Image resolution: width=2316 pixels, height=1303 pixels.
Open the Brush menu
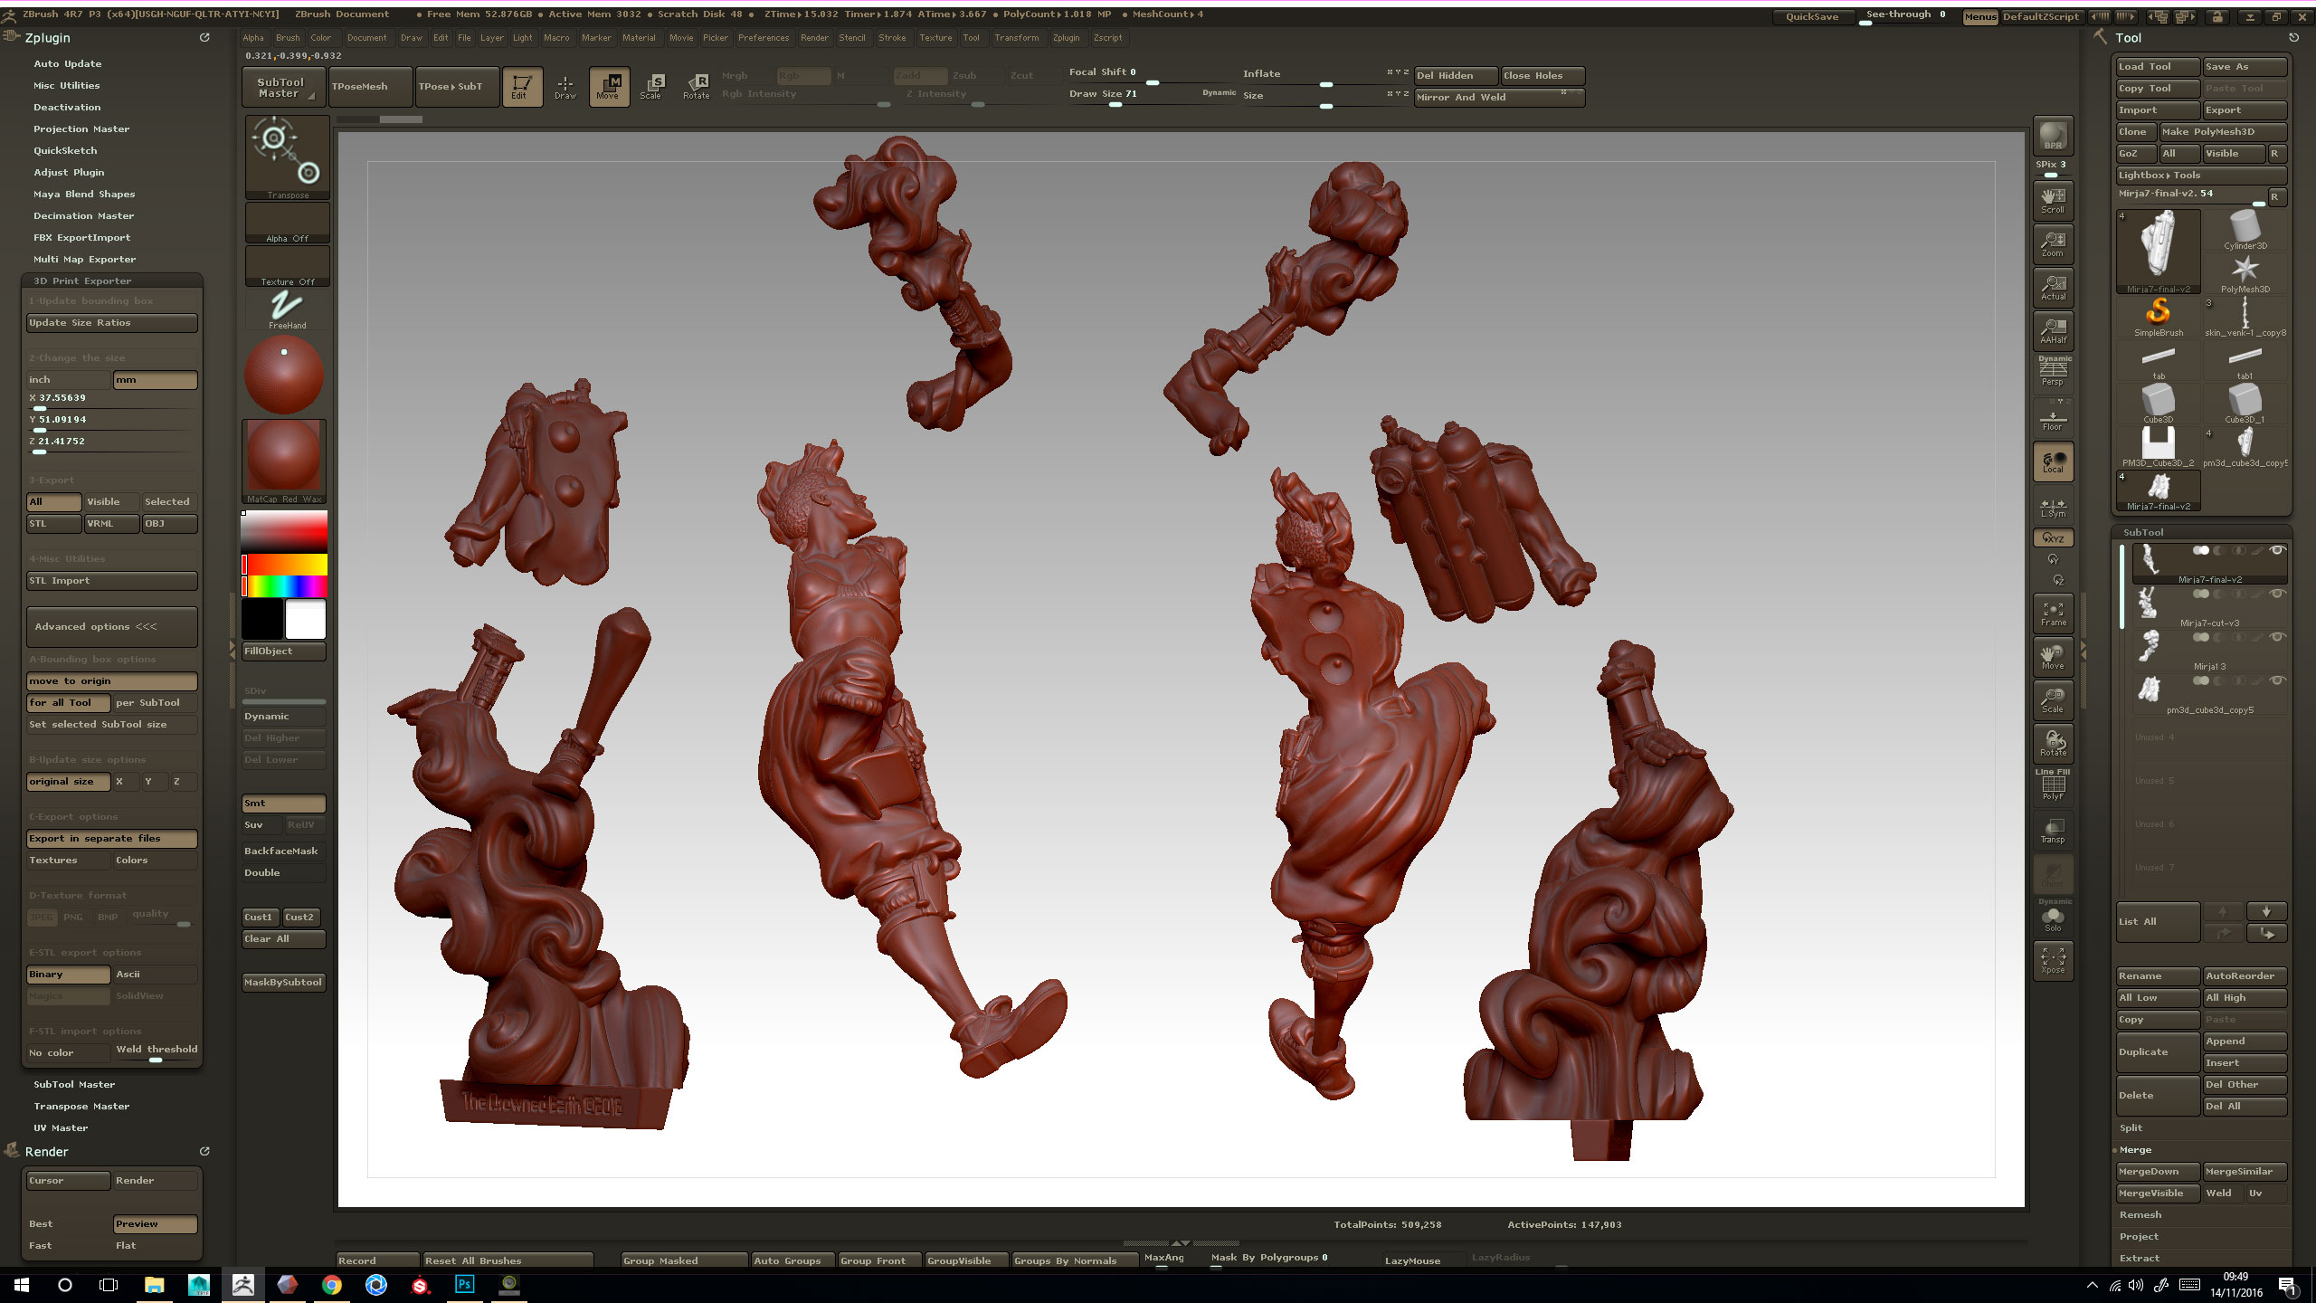288,38
